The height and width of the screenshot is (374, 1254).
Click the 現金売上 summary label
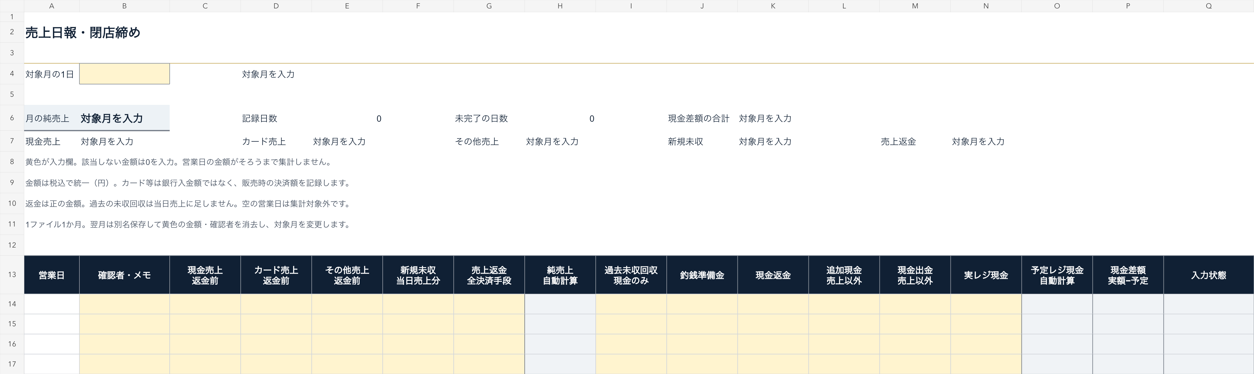click(x=43, y=141)
